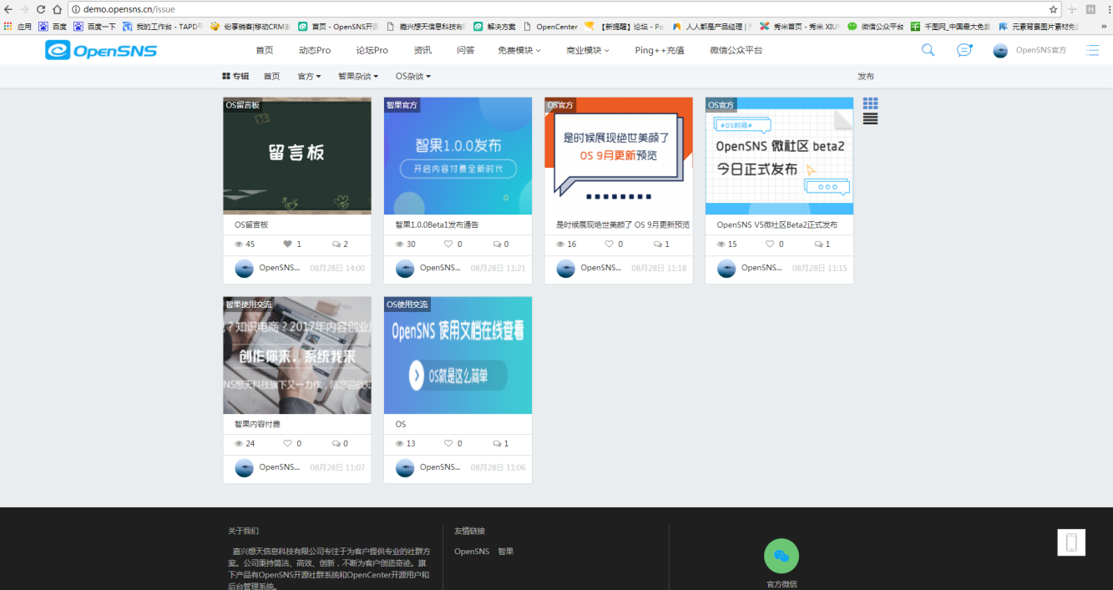1113x590 pixels.
Task: Expand the 官方 category dropdown
Action: [x=309, y=76]
